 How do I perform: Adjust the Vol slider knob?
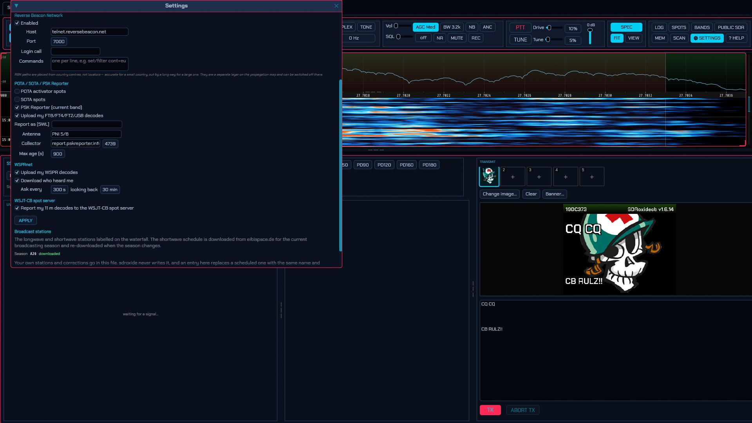pos(396,26)
